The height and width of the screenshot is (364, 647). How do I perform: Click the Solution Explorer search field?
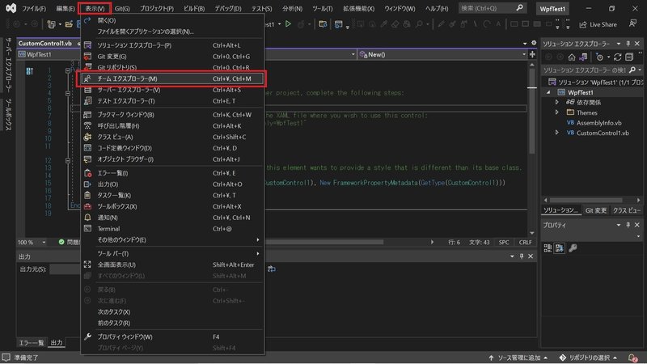585,70
